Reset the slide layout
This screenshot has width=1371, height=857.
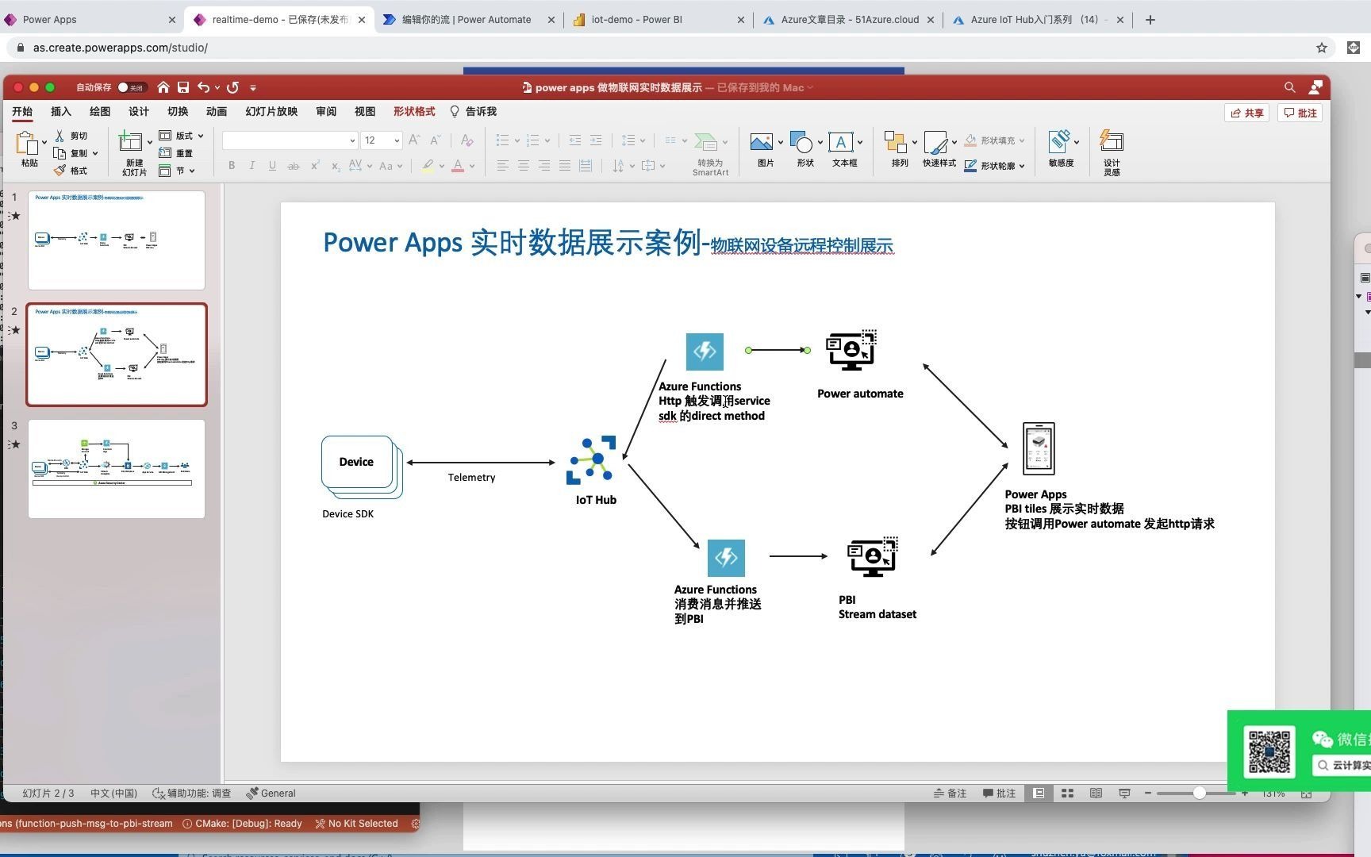pyautogui.click(x=175, y=153)
